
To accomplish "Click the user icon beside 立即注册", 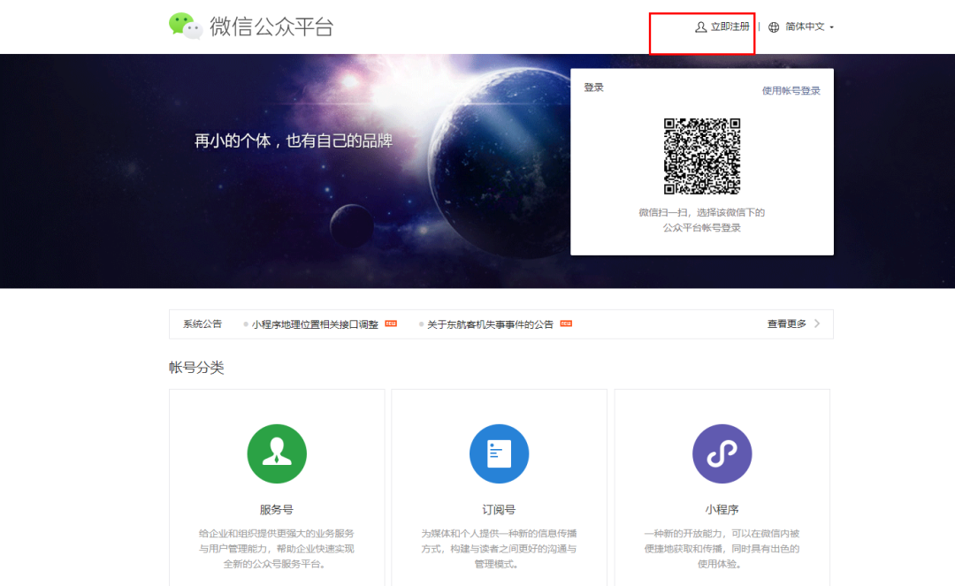I will click(700, 27).
